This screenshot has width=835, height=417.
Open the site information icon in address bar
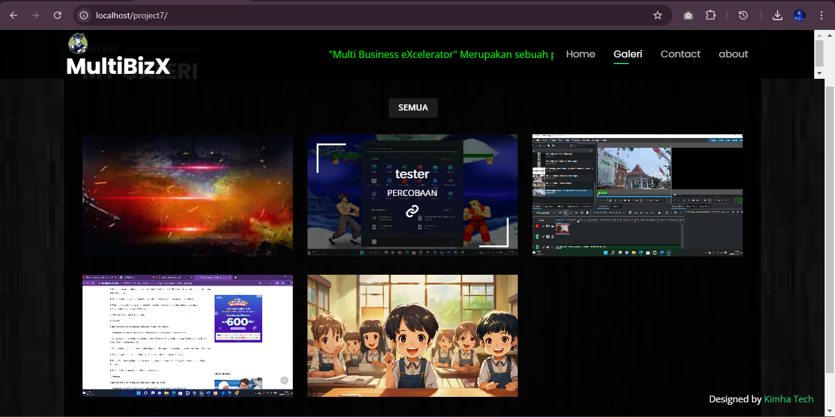click(x=84, y=15)
